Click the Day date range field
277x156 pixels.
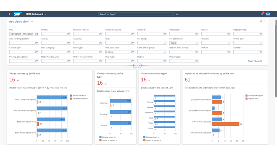pyautogui.click(x=24, y=34)
